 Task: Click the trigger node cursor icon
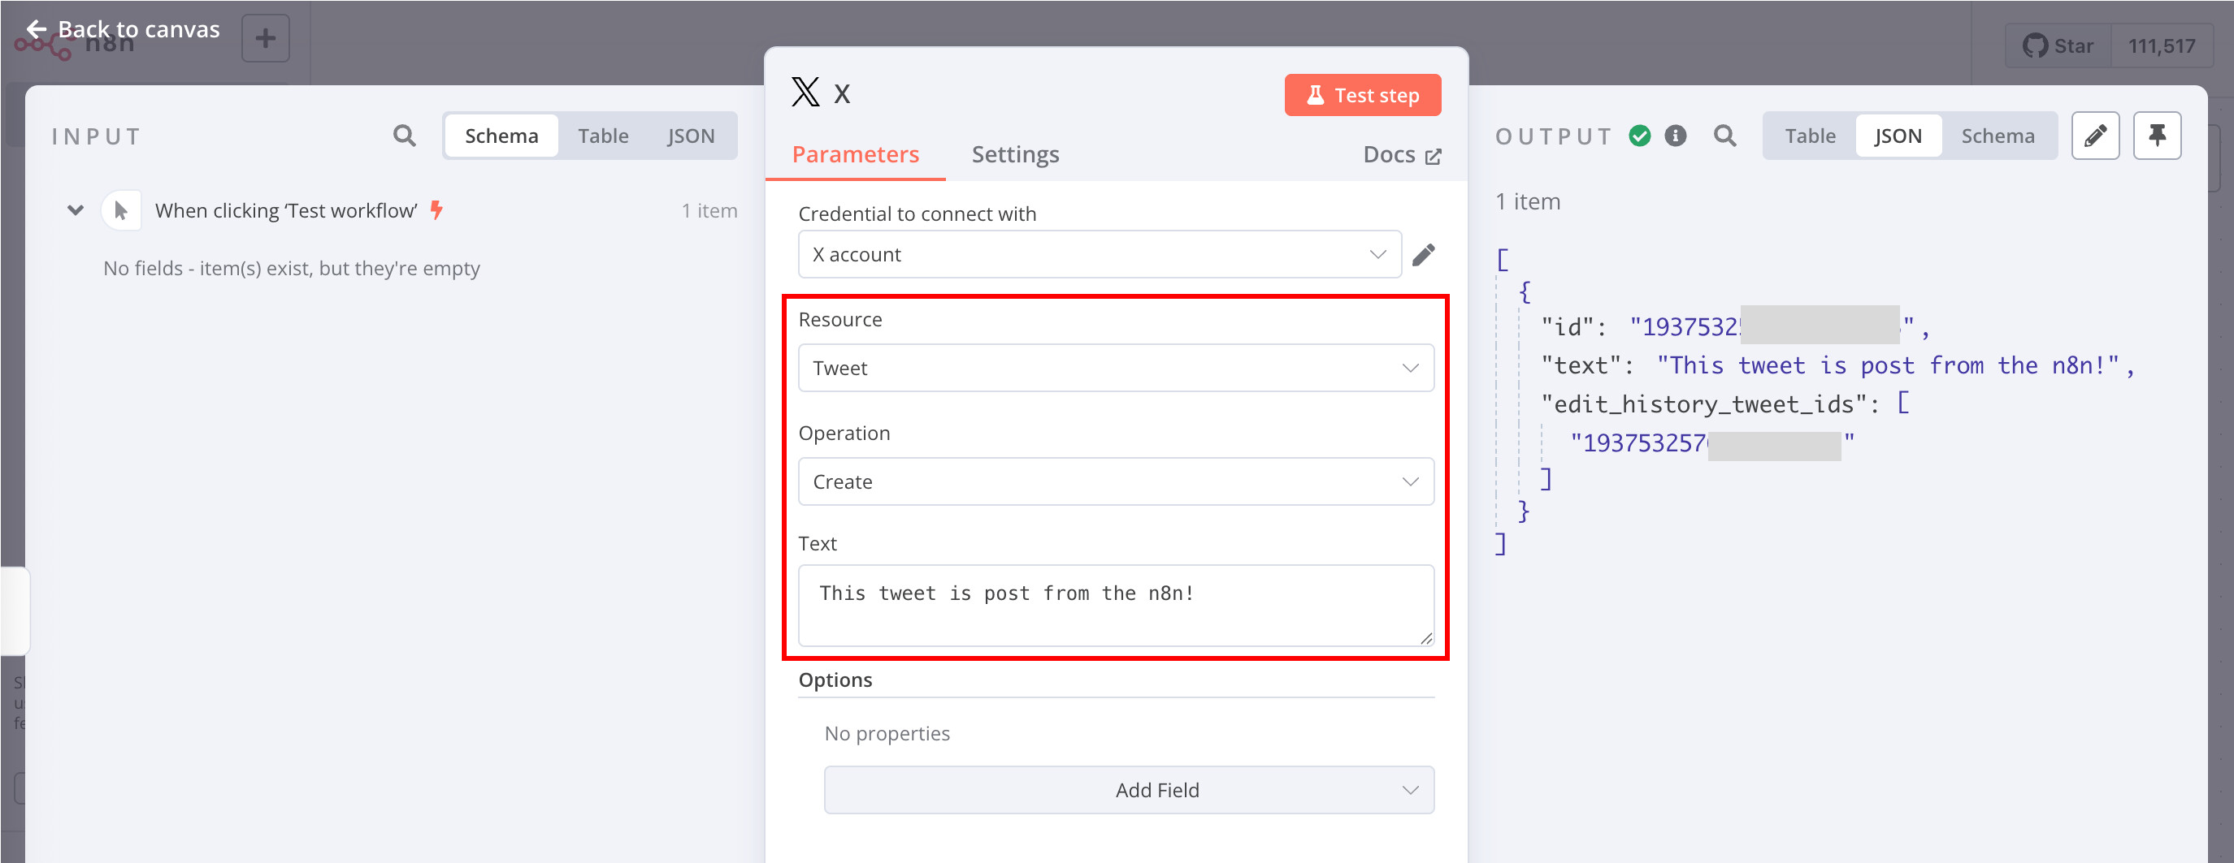click(x=120, y=210)
